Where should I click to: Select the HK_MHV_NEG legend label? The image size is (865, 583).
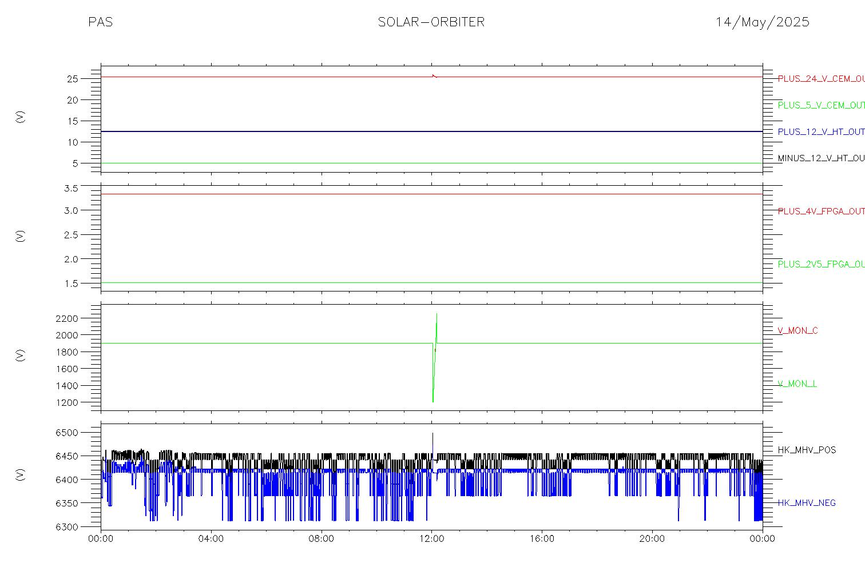(807, 503)
